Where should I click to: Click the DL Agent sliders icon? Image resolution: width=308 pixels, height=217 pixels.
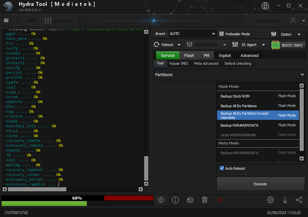pyautogui.click(x=235, y=45)
